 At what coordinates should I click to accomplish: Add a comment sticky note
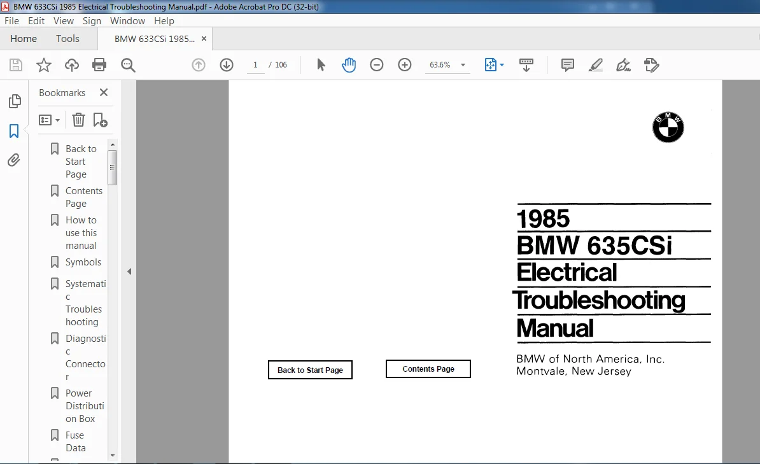[568, 65]
